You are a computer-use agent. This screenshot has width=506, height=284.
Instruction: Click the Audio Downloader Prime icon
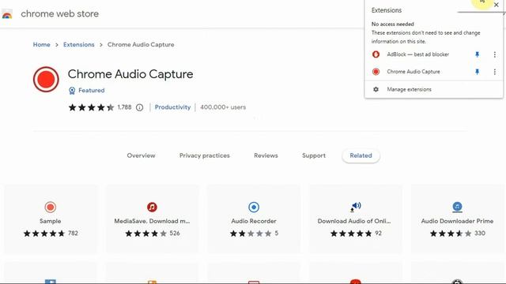(x=457, y=207)
